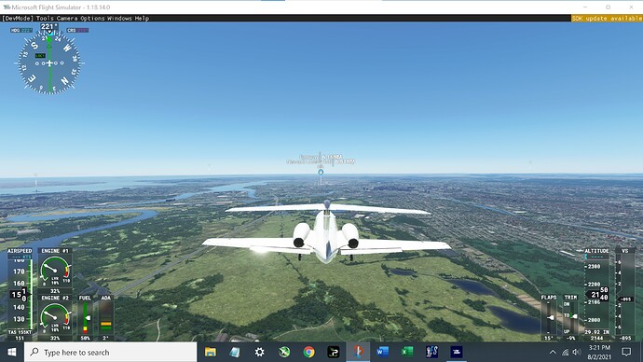Click the Engine #1 power gauge
Screen dimensions: 643x362
click(x=55, y=271)
